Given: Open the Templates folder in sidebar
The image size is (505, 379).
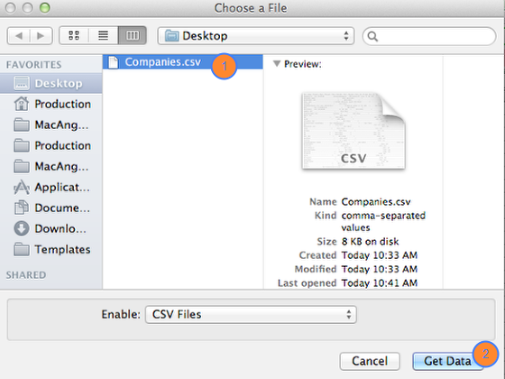Looking at the screenshot, I should click(x=51, y=249).
